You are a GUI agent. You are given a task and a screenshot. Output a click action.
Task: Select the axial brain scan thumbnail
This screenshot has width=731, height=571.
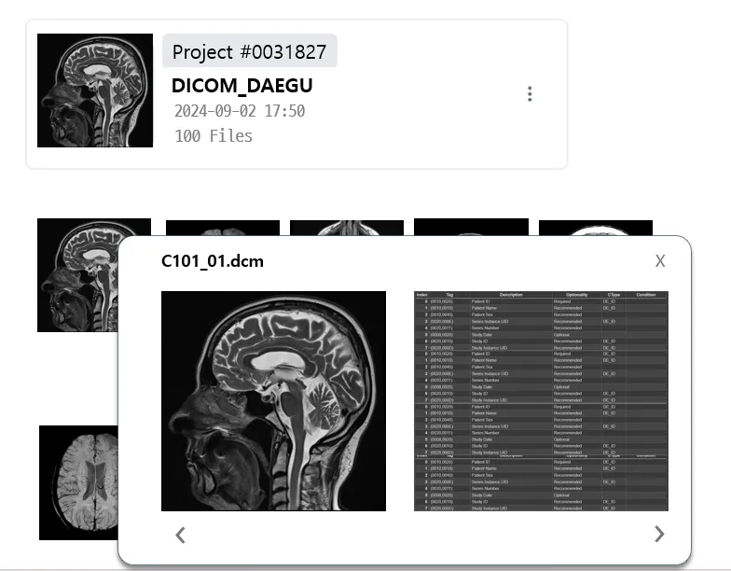(x=78, y=483)
